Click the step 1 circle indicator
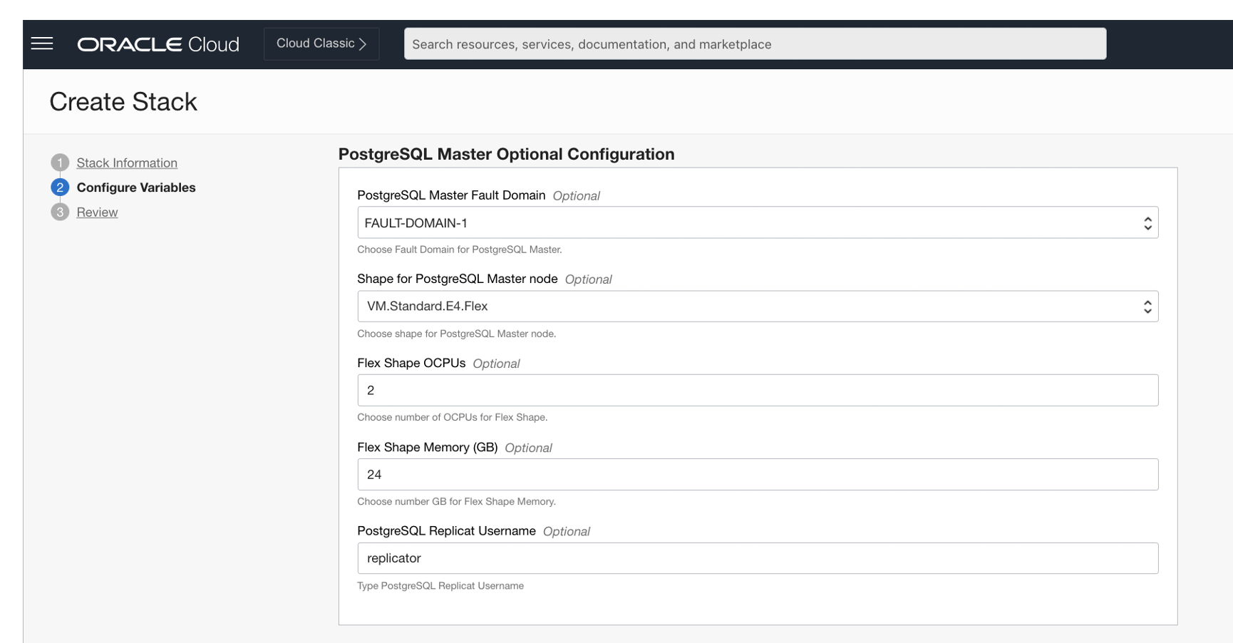This screenshot has height=643, width=1233. tap(60, 163)
